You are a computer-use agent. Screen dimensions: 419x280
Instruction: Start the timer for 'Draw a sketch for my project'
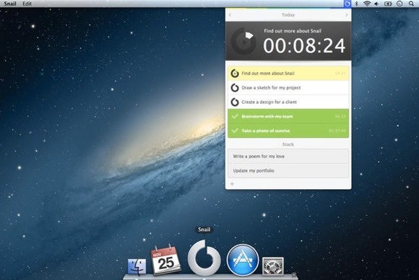(235, 87)
